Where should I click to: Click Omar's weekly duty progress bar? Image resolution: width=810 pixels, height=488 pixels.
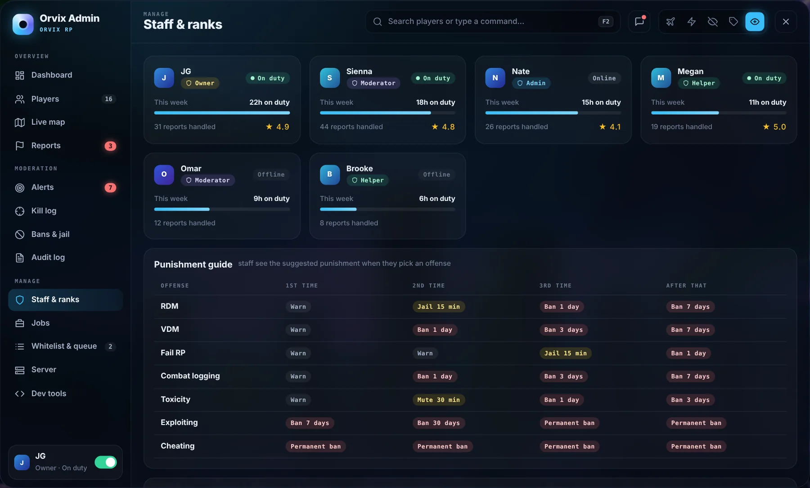222,209
